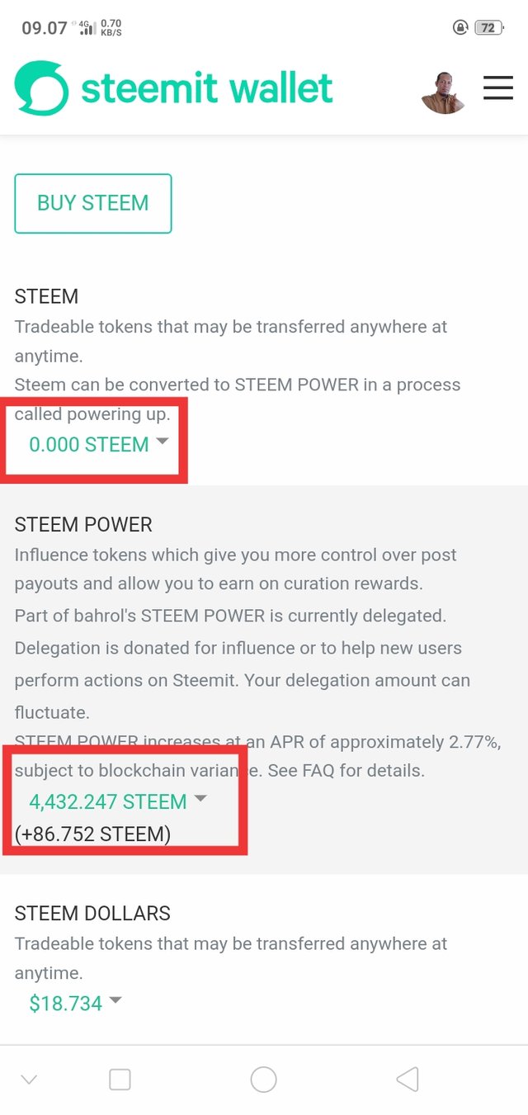Click the 'steemit wallet' title text
The width and height of the screenshot is (528, 1115).
(207, 88)
